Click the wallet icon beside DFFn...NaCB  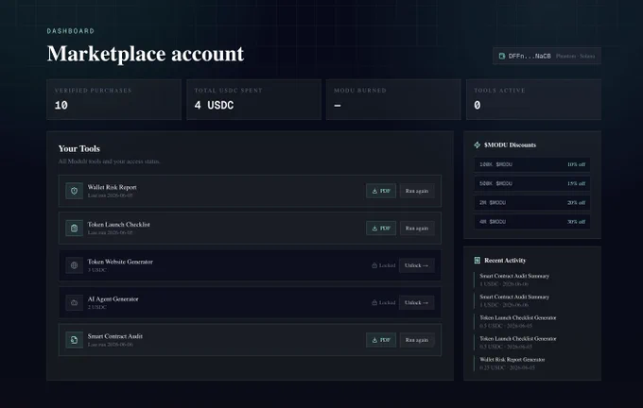[x=501, y=56]
